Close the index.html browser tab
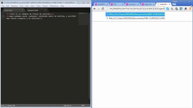This screenshot has width=193, height=108. pyautogui.click(x=169, y=4)
